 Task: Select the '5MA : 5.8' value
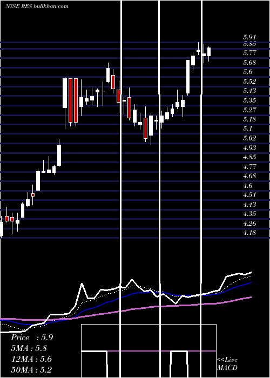coord(29,348)
